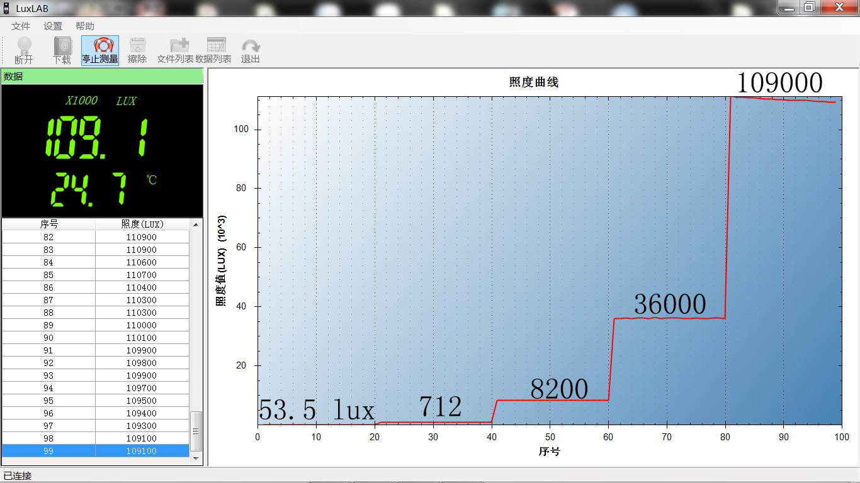Click the green 数据 panel header
This screenshot has width=860, height=483.
coord(101,75)
